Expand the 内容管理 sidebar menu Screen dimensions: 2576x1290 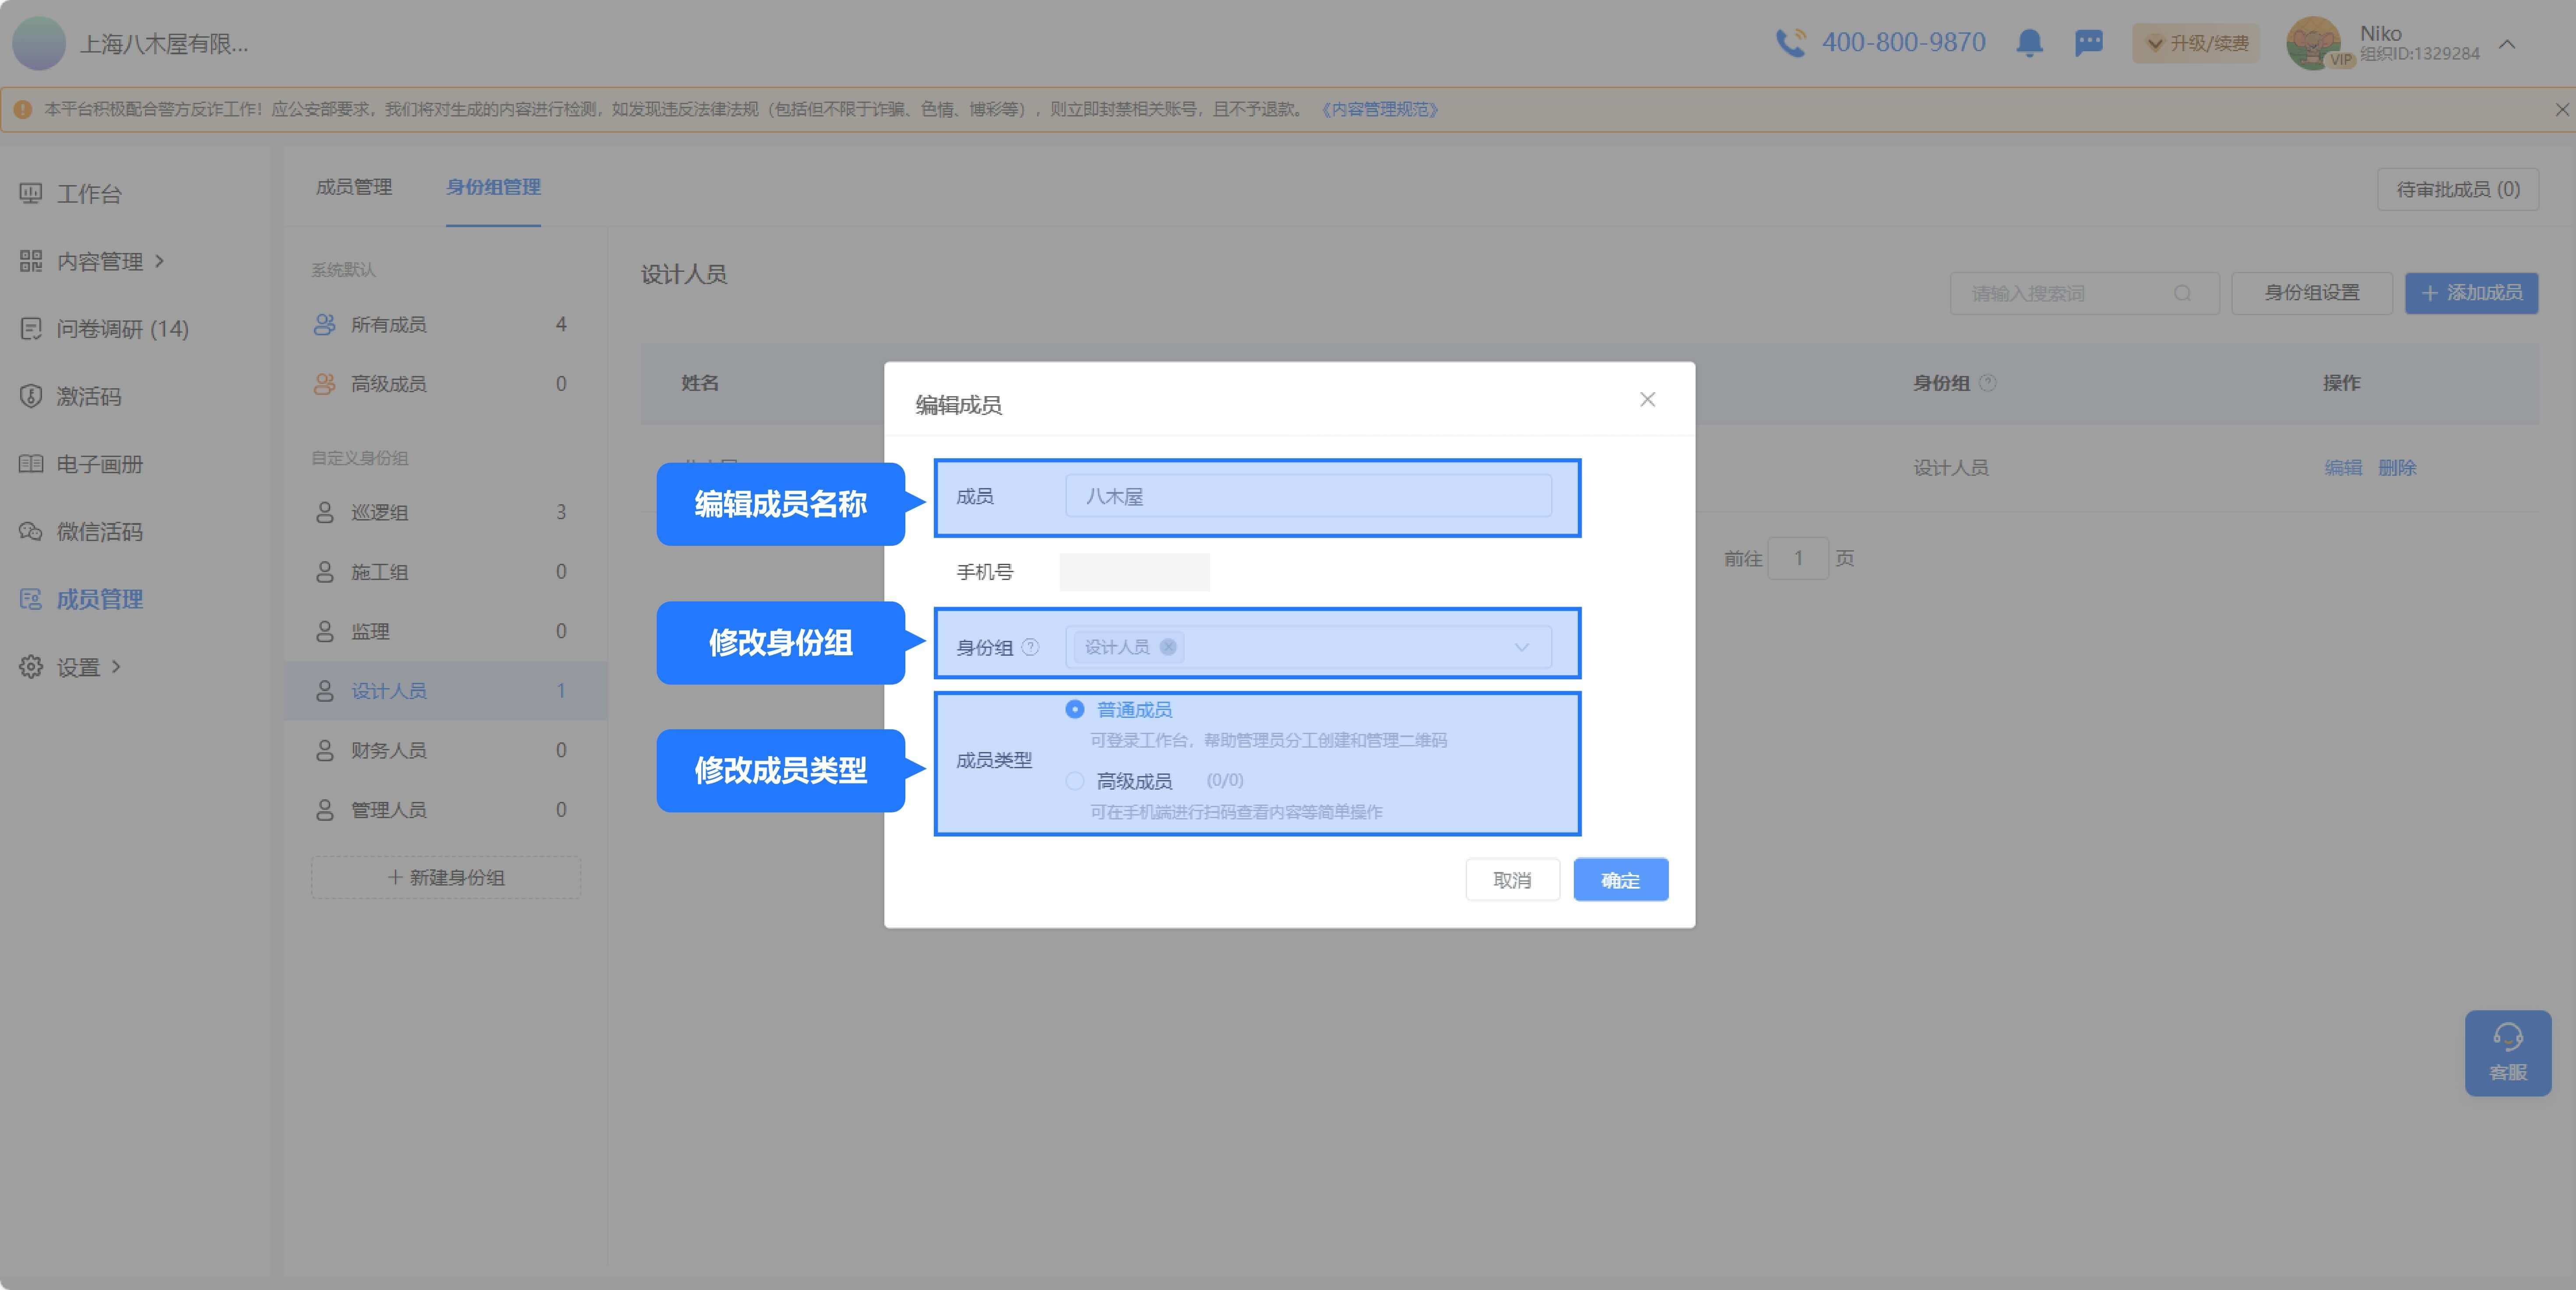[x=100, y=261]
